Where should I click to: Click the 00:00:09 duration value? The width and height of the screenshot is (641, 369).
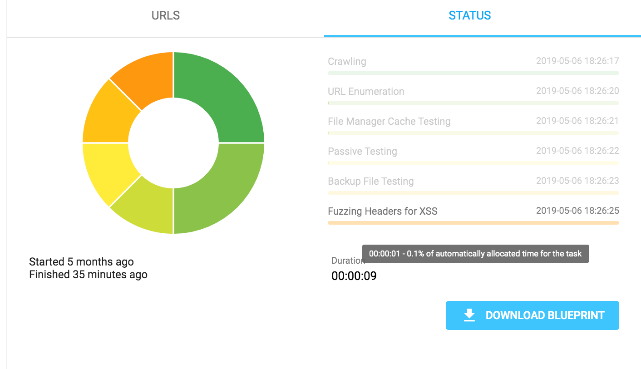coord(354,276)
